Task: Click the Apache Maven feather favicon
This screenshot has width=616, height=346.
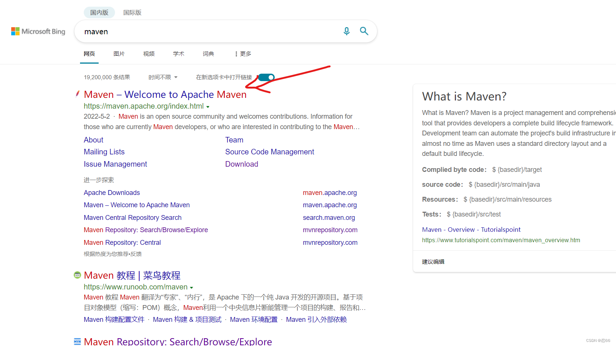Action: (x=77, y=94)
